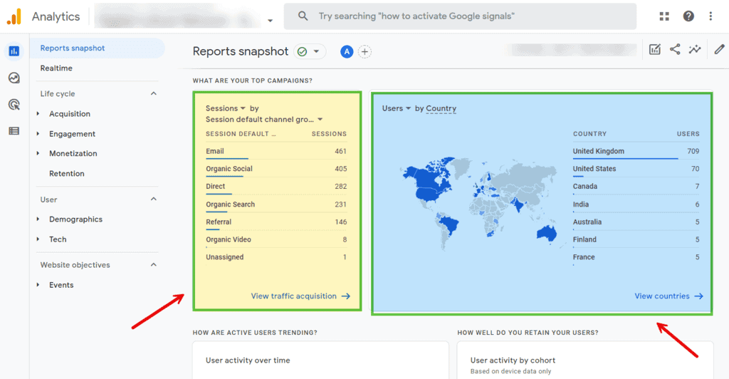Click the United Kingdom country row

coord(636,151)
